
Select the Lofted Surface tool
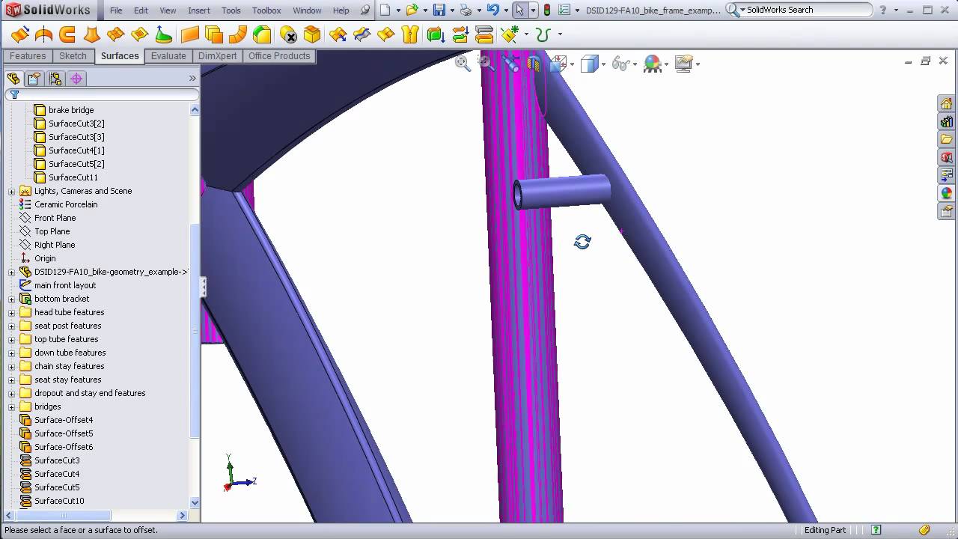pos(91,34)
